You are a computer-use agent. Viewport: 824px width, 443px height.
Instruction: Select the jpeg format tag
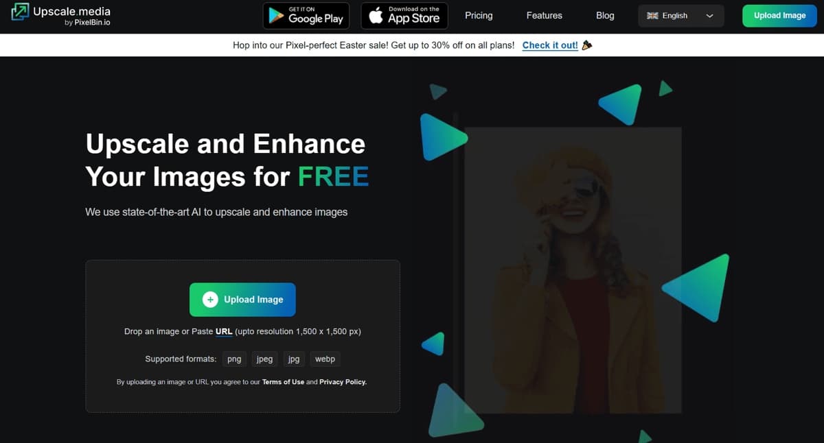pos(264,359)
